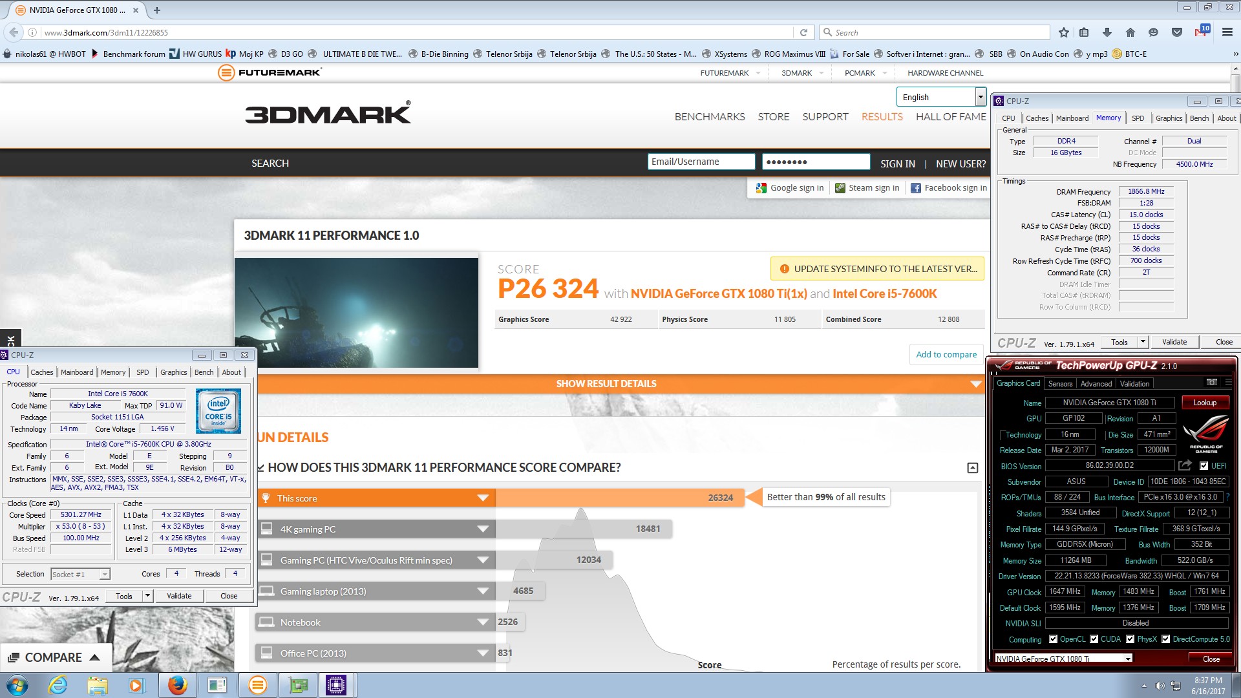
Task: Open the 'Benchmark forum' bookmark
Action: pos(128,54)
